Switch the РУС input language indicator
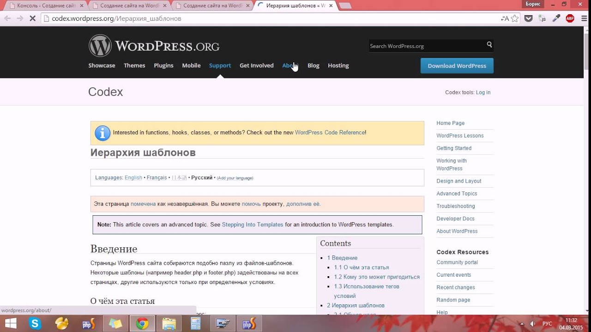The width and height of the screenshot is (591, 332). pos(547,324)
